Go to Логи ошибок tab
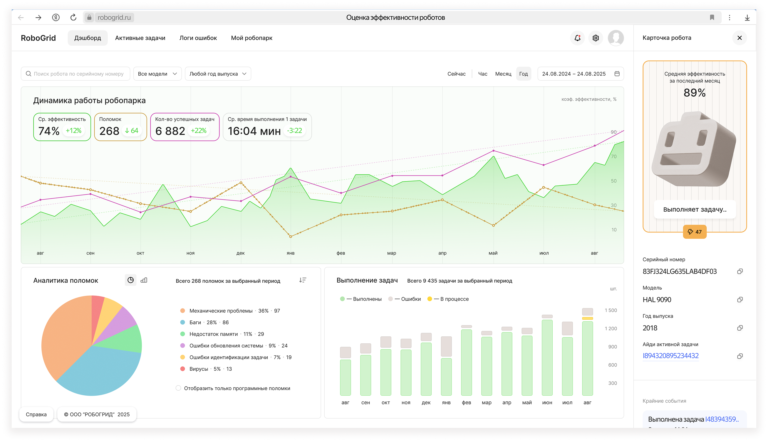Image resolution: width=768 pixels, height=442 pixels. [198, 38]
